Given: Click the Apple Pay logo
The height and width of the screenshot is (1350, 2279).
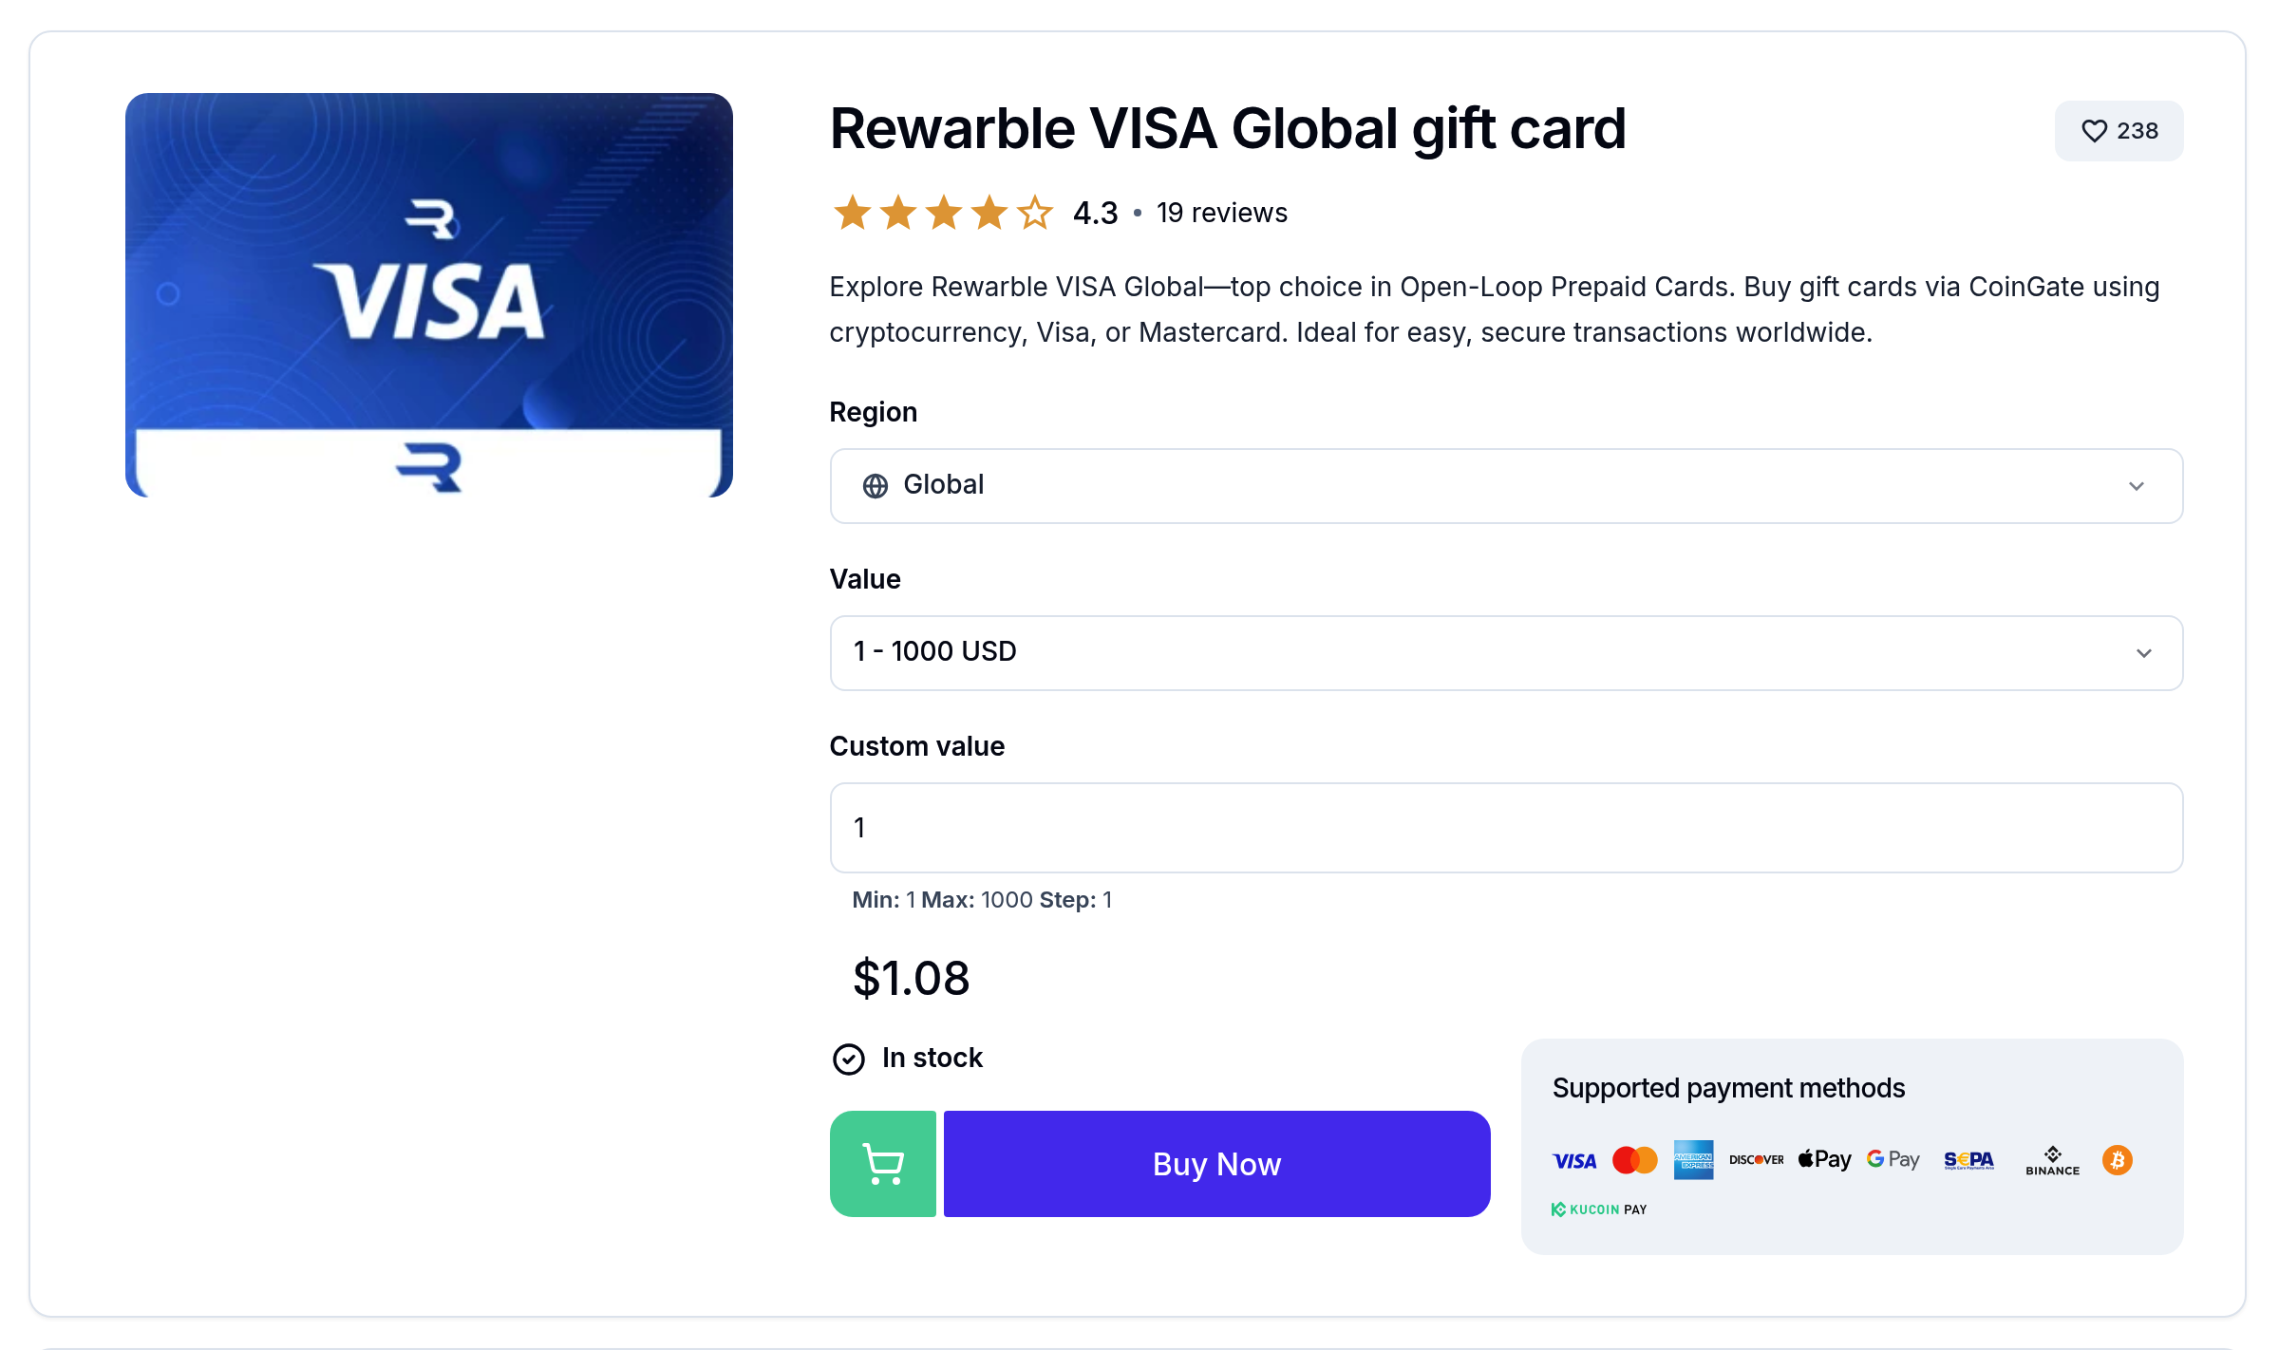Looking at the screenshot, I should click(x=1824, y=1159).
